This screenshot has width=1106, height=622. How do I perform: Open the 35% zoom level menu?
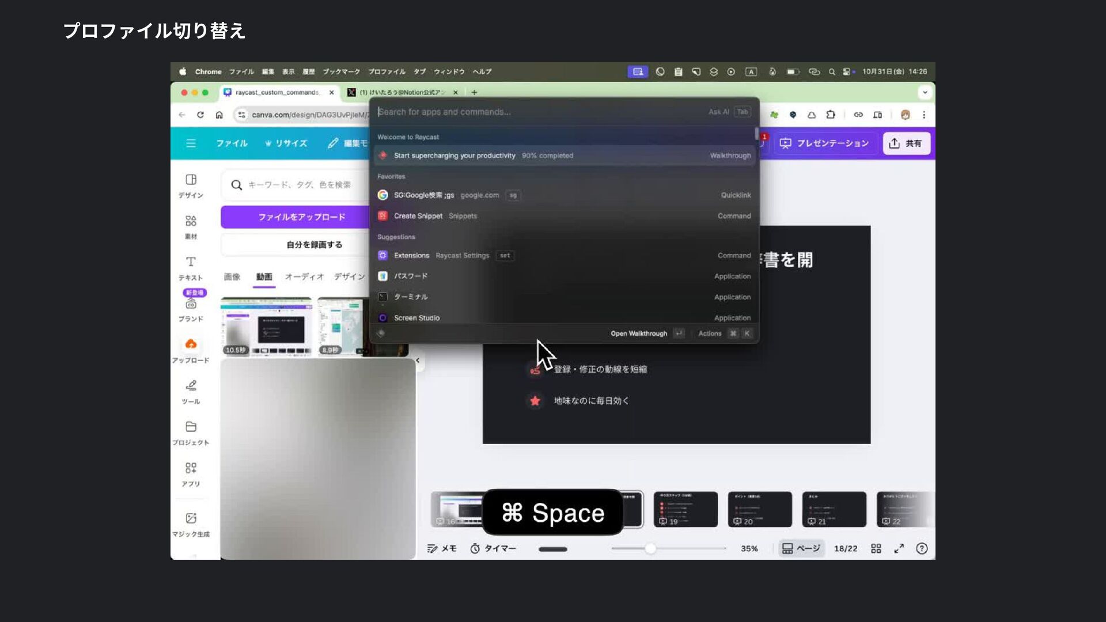[749, 548]
